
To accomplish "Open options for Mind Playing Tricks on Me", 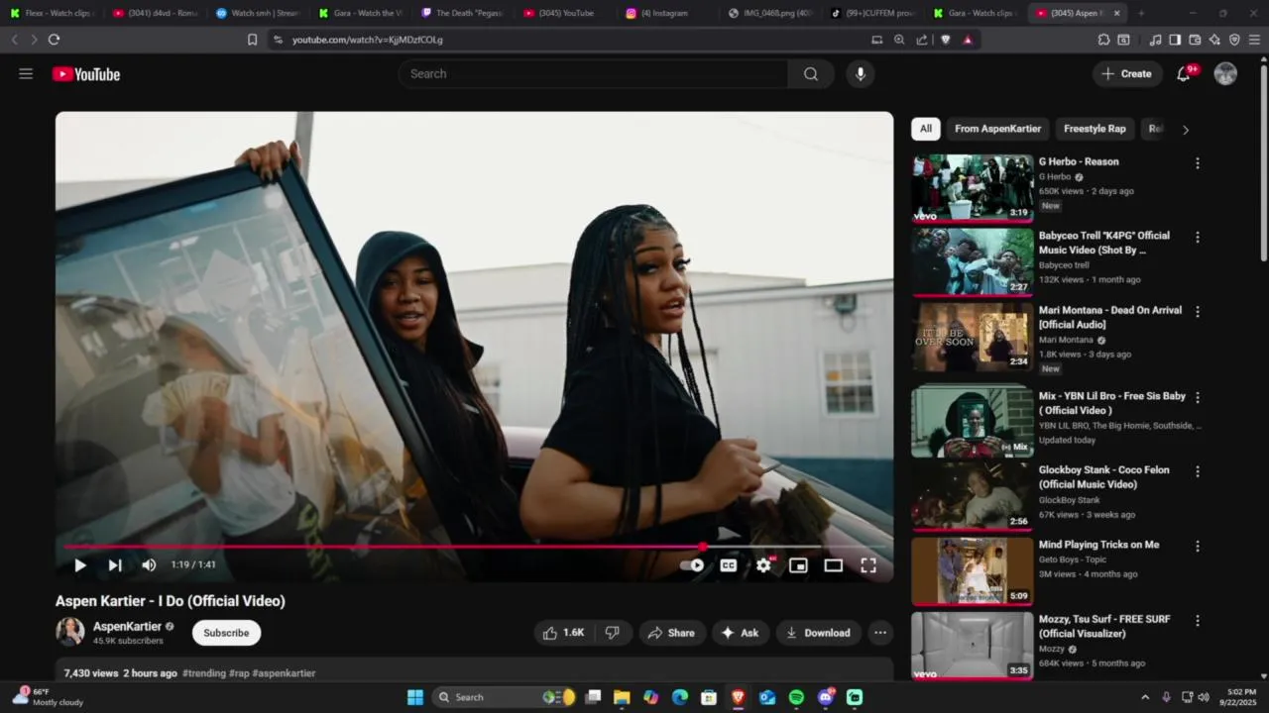I will click(1197, 546).
